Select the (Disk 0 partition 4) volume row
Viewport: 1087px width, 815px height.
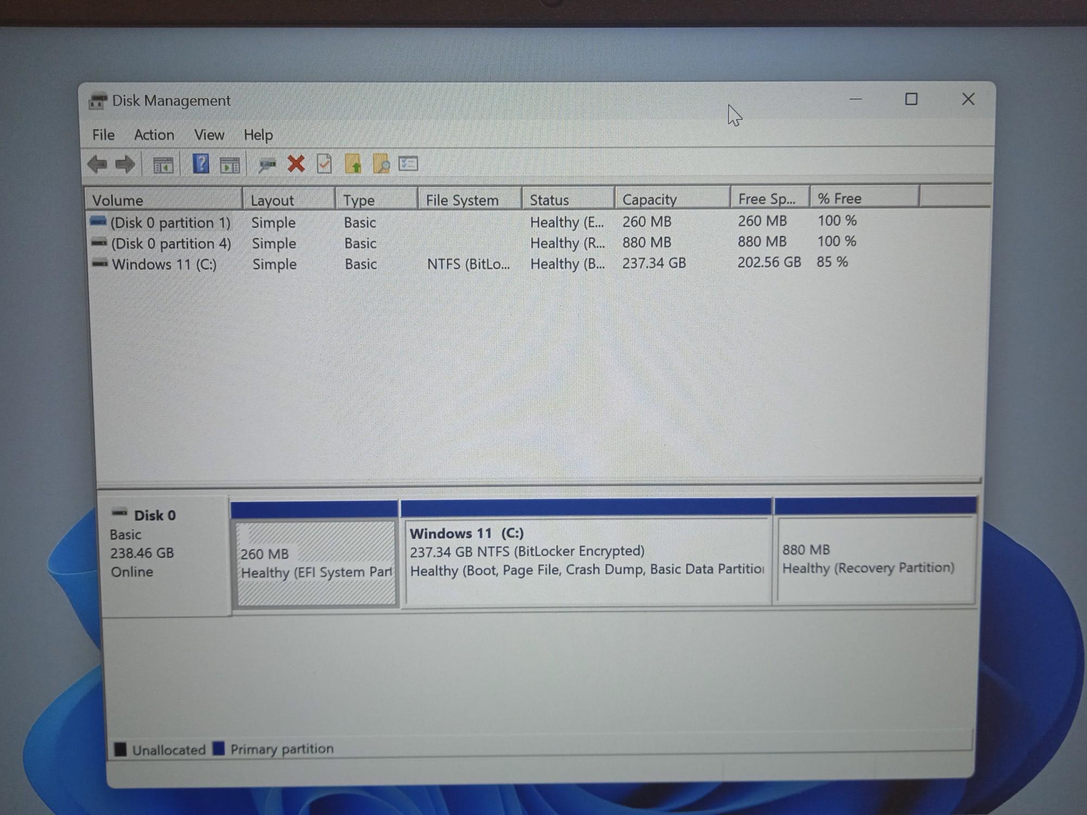click(x=473, y=242)
